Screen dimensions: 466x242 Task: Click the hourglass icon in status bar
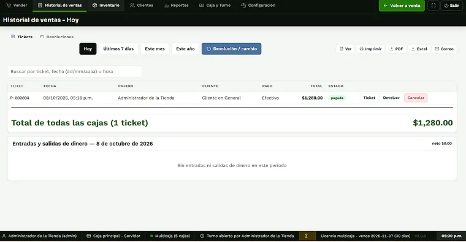point(306,236)
